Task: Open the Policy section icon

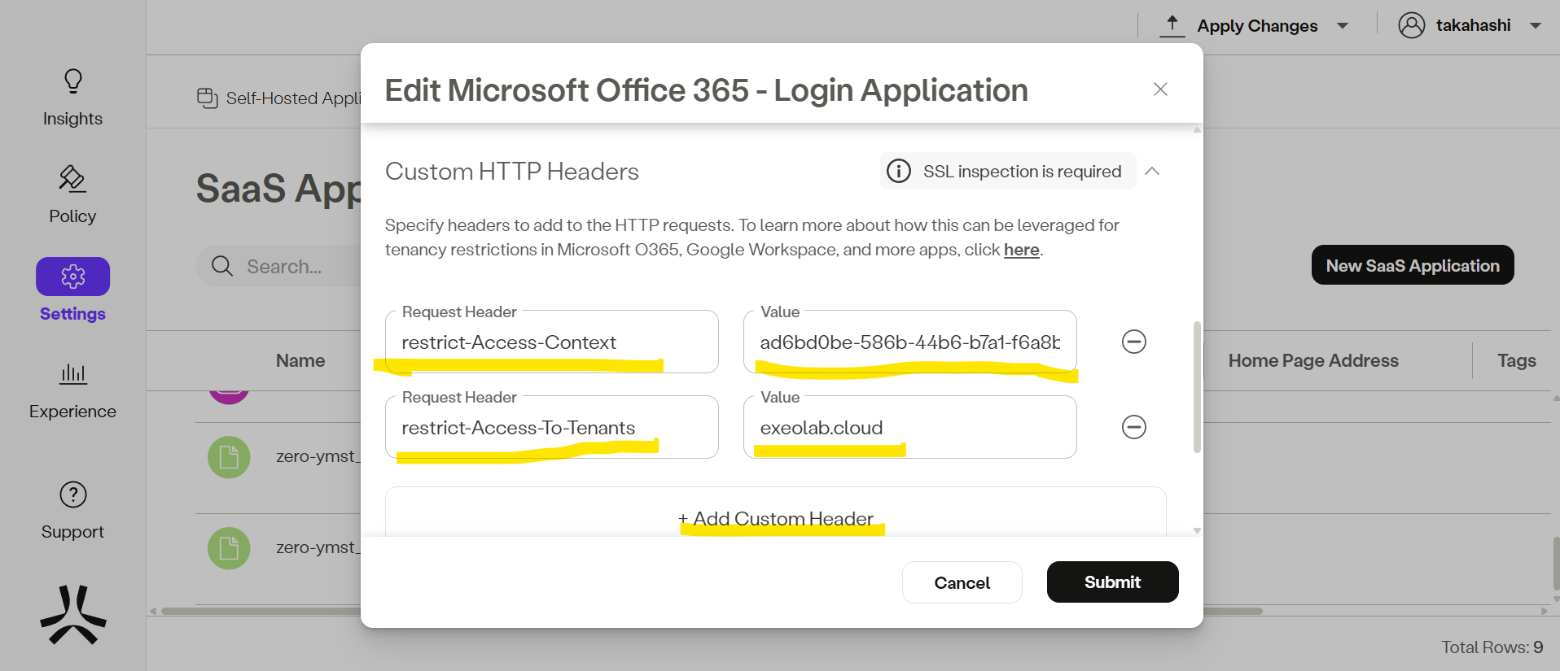Action: pyautogui.click(x=72, y=179)
